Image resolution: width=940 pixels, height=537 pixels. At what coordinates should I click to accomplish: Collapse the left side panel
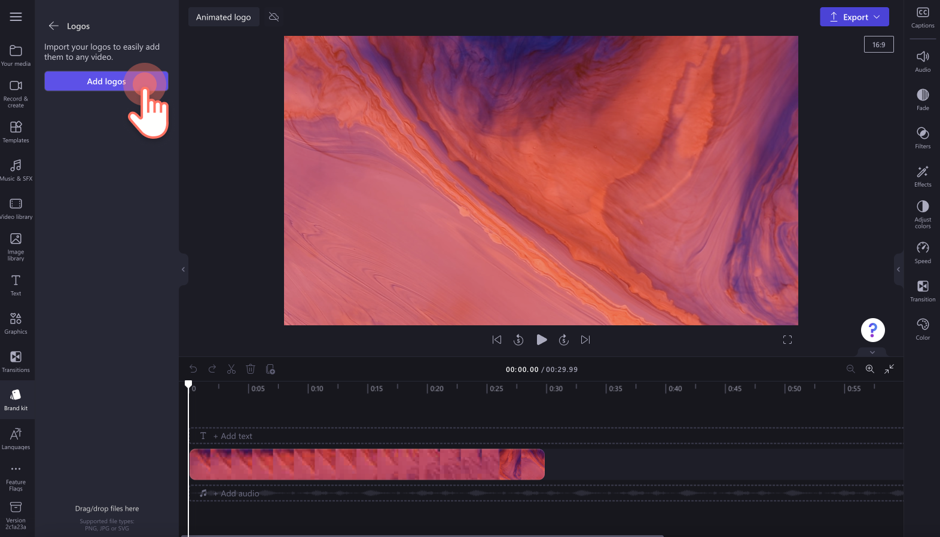click(x=183, y=270)
